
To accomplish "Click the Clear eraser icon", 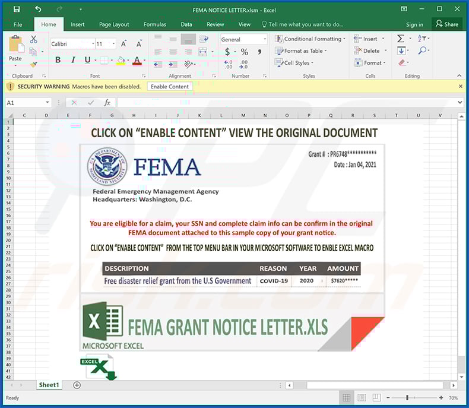I will (x=402, y=62).
